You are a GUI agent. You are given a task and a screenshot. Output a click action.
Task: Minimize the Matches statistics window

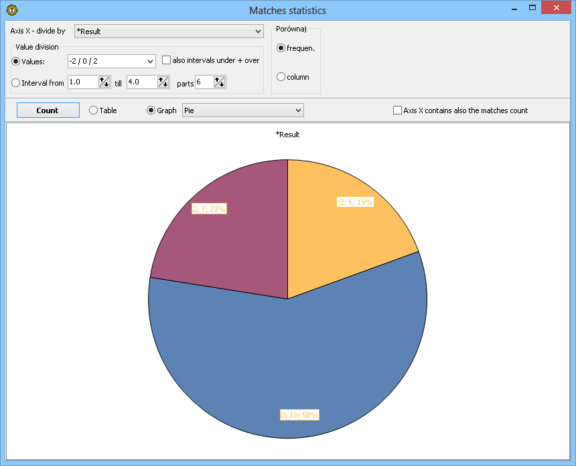(514, 8)
